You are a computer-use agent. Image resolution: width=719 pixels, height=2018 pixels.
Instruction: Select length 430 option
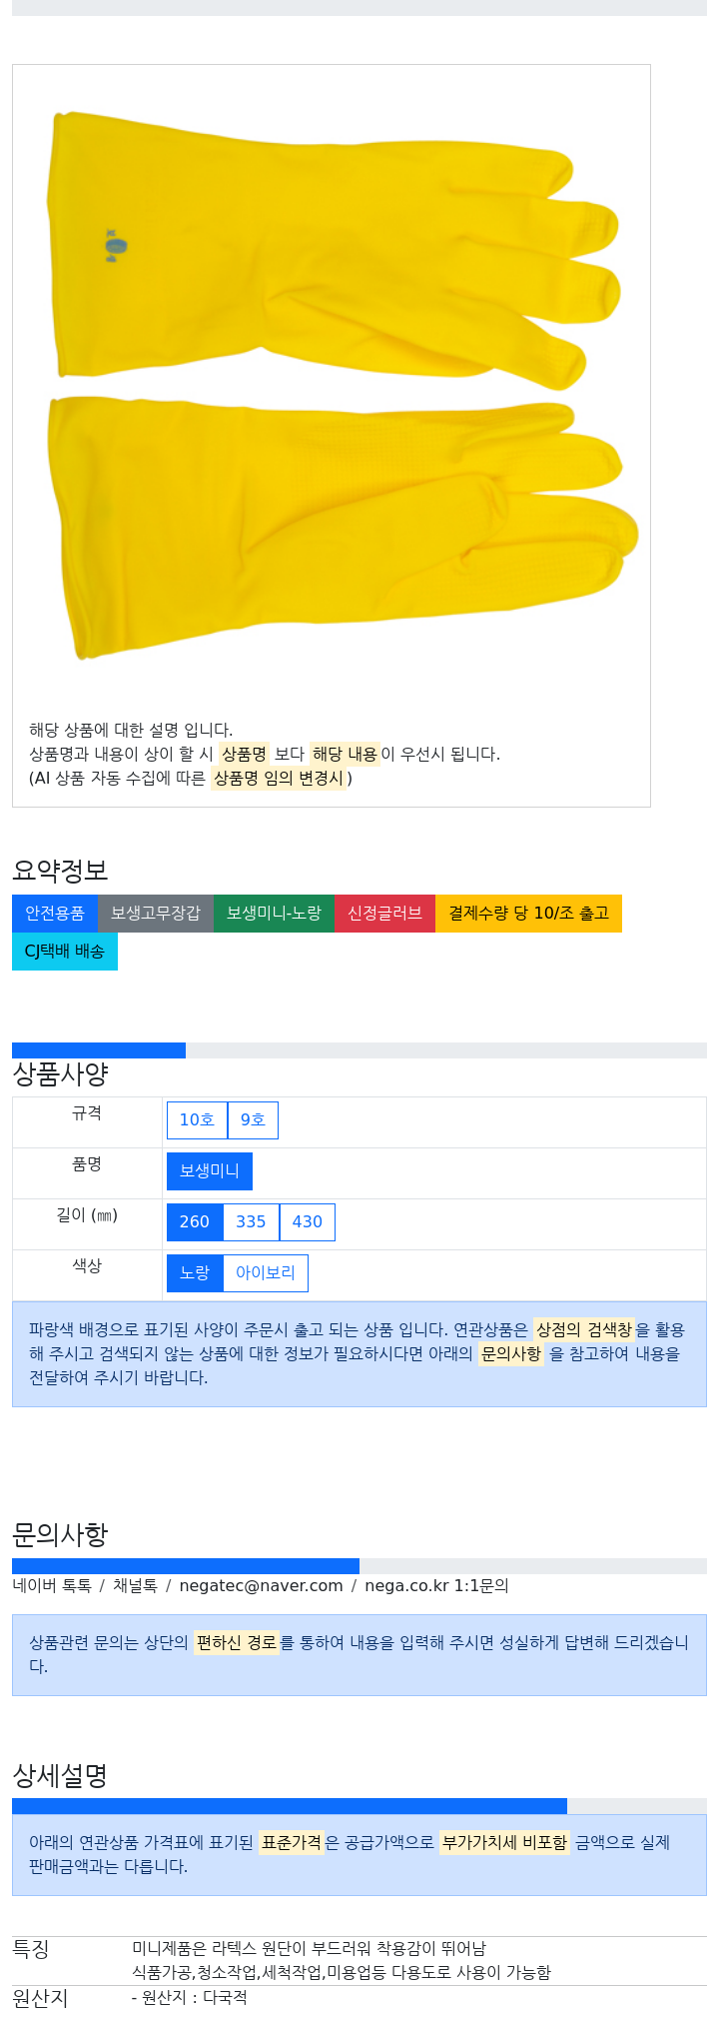[308, 1222]
